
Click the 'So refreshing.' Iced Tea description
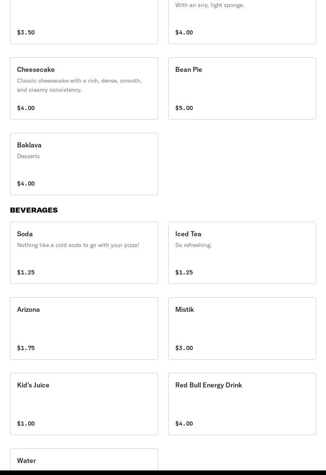tap(194, 245)
